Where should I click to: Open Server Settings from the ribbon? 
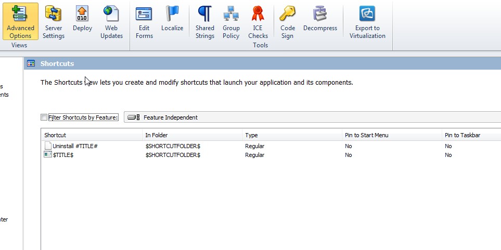[x=54, y=21]
